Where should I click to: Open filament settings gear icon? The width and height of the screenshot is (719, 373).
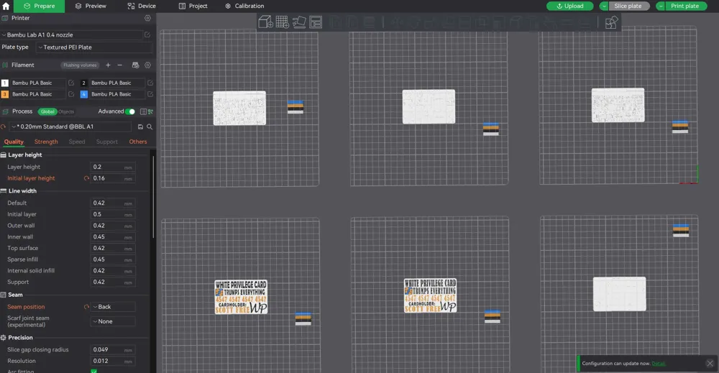pos(147,65)
